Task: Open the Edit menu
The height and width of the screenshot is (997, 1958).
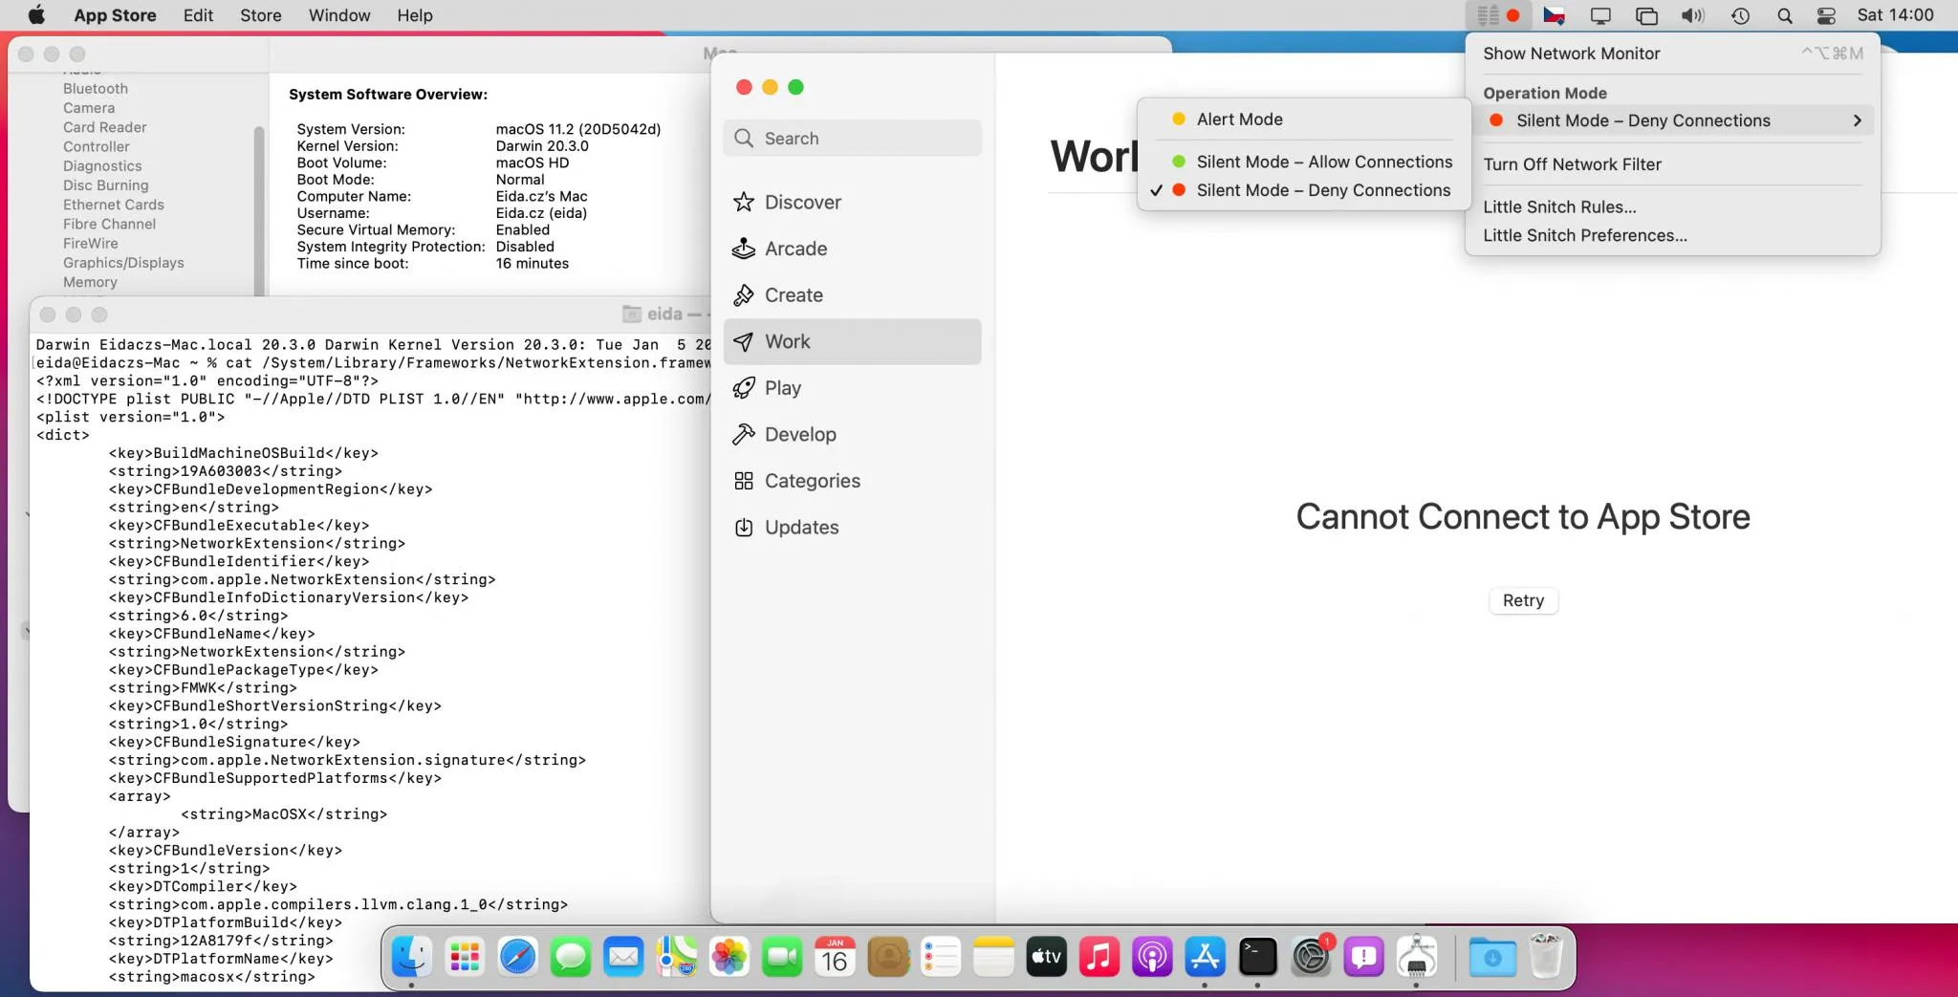Action: click(x=198, y=15)
